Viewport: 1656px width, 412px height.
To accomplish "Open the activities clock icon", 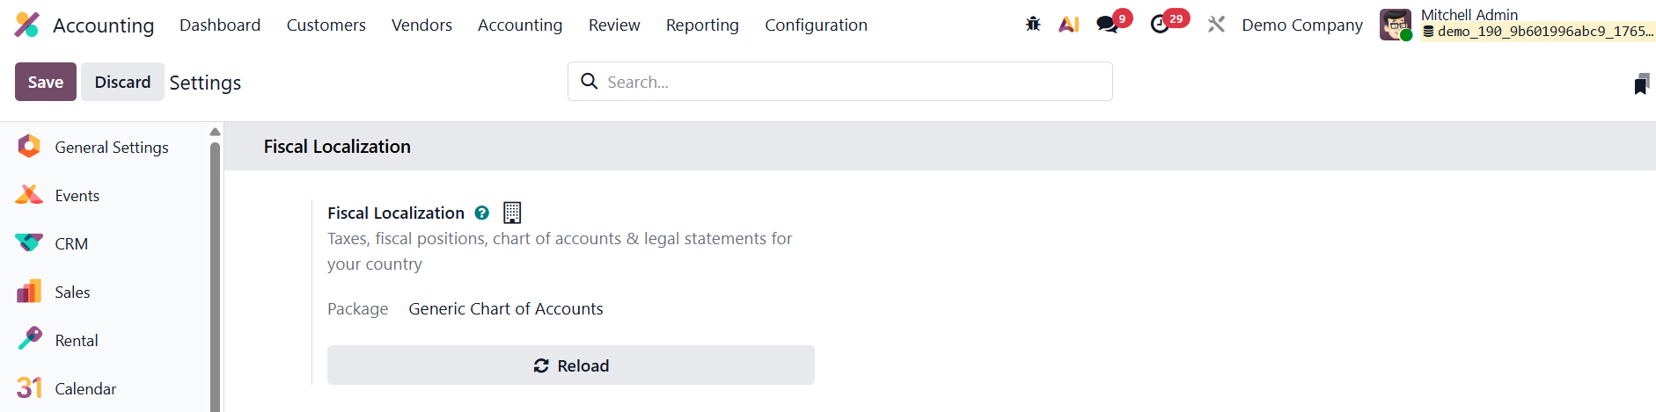I will click(1160, 25).
